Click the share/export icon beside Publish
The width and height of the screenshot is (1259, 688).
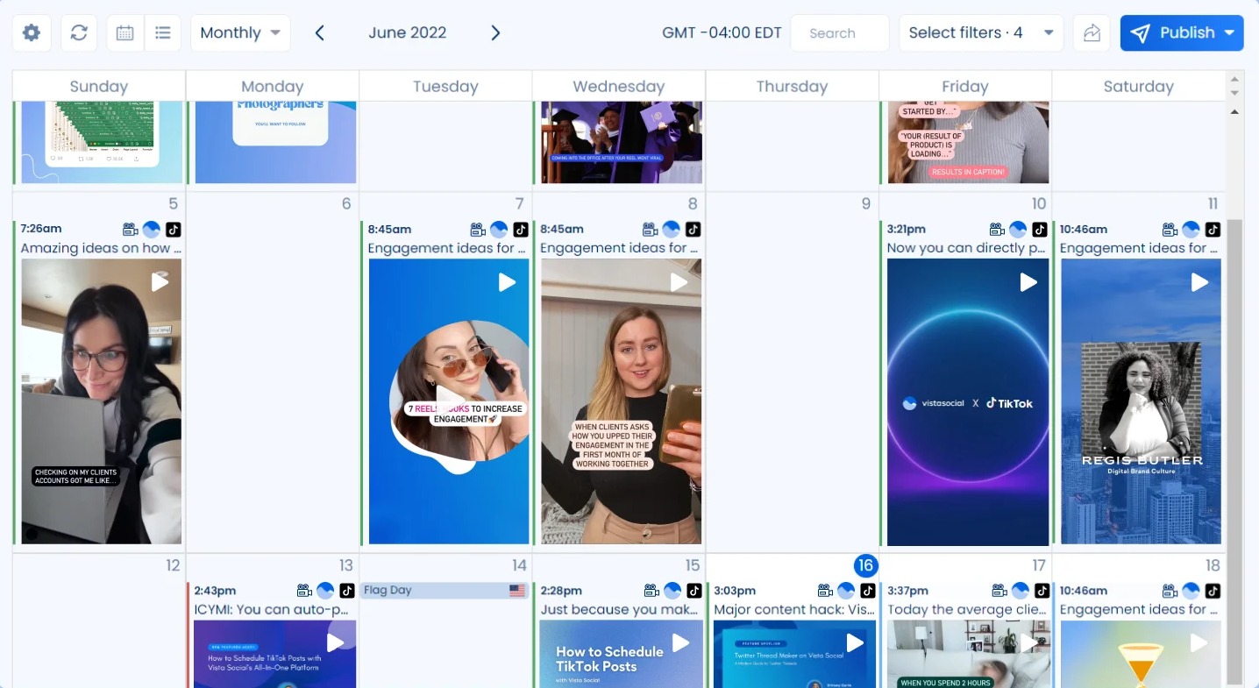click(1091, 32)
